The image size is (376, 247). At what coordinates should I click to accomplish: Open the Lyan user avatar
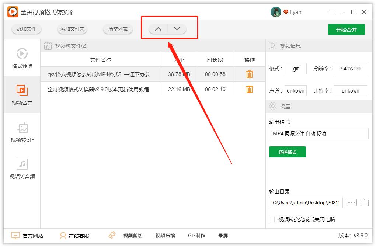(276, 12)
